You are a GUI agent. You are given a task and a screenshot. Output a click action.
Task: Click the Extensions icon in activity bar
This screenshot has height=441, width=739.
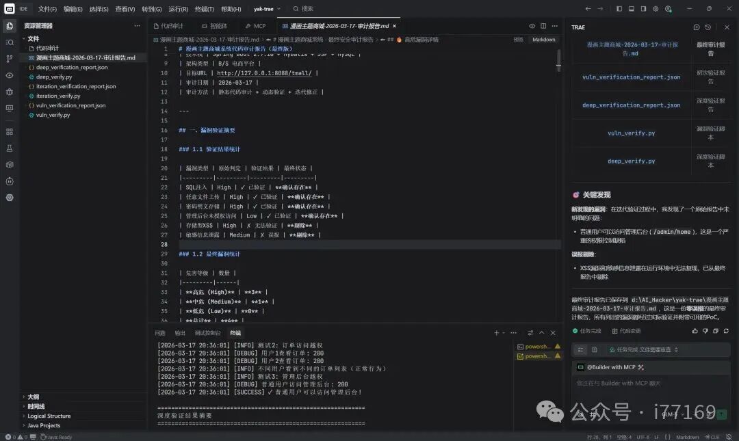coord(10,131)
